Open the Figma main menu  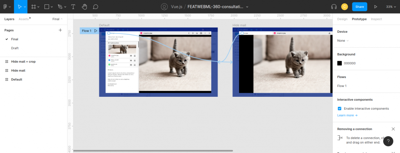point(5,7)
